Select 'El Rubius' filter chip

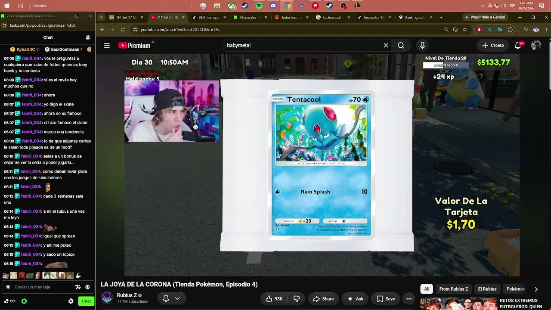point(487,289)
